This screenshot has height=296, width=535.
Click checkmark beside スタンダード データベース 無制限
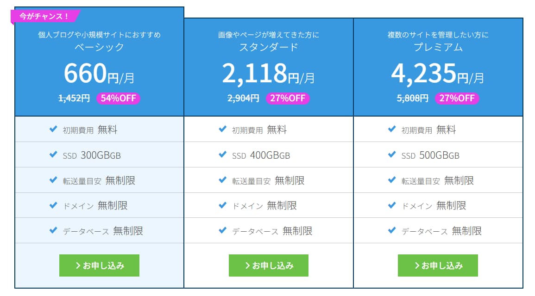pos(222,230)
